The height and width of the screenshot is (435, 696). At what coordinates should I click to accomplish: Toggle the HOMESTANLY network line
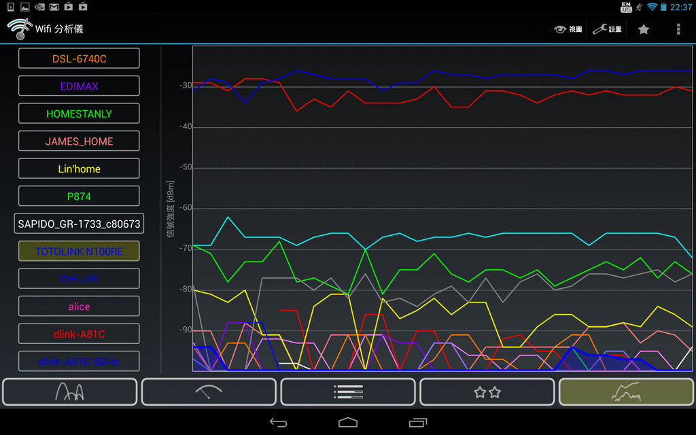coord(79,114)
